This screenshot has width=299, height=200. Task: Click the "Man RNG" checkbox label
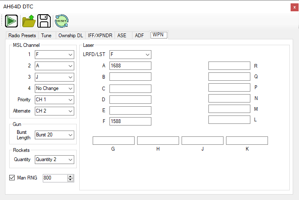click(27, 178)
